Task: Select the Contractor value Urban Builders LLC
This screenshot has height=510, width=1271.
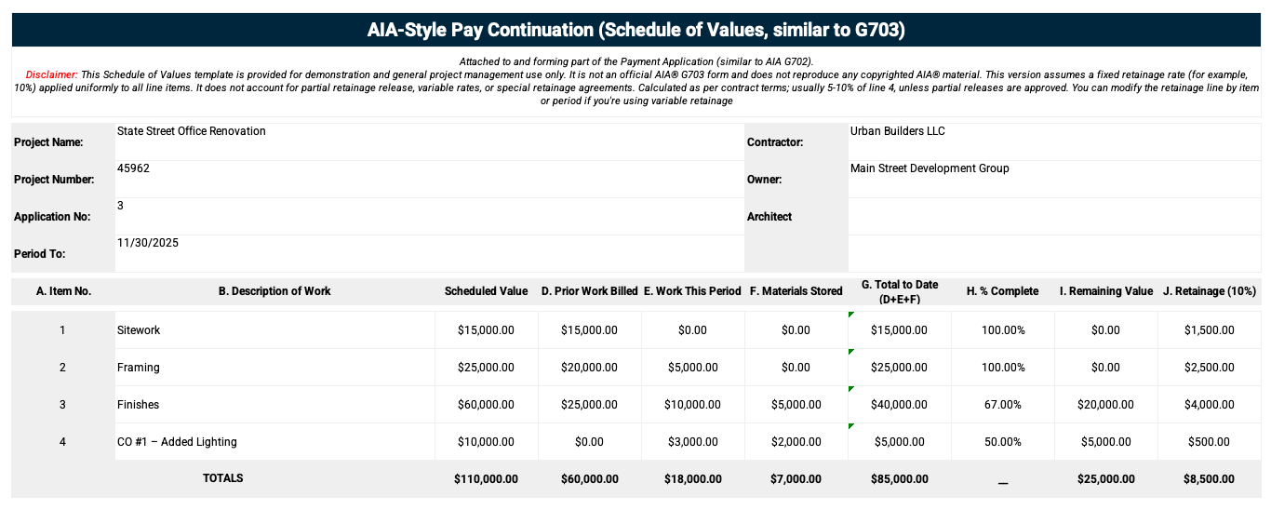Action: pos(897,132)
